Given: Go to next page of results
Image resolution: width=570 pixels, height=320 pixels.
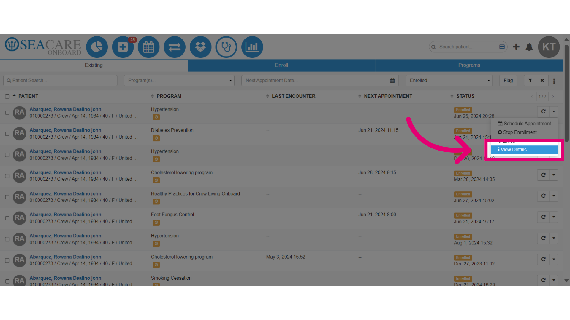Looking at the screenshot, I should [553, 97].
